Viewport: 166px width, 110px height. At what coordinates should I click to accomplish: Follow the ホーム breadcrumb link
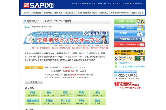coord(27,27)
